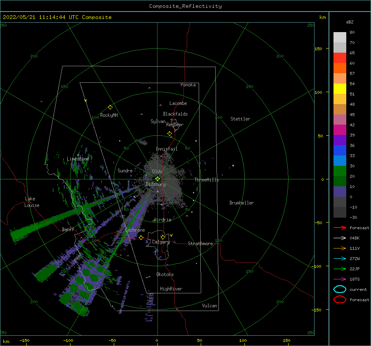371x346 pixels.
Task: Click the Lake Louise label
Action: click(32, 202)
